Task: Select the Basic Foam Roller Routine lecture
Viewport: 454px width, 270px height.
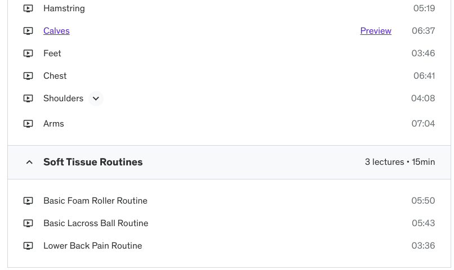Action: 95,201
